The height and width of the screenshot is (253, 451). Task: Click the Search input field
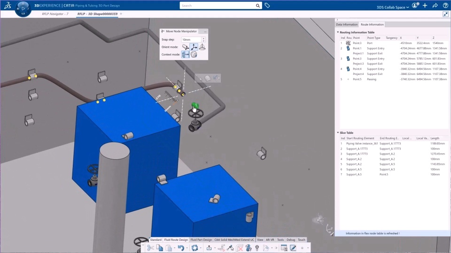[218, 6]
